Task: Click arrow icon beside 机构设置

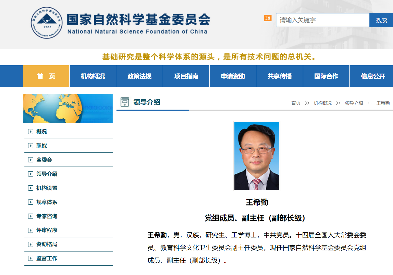Action: [x=31, y=188]
